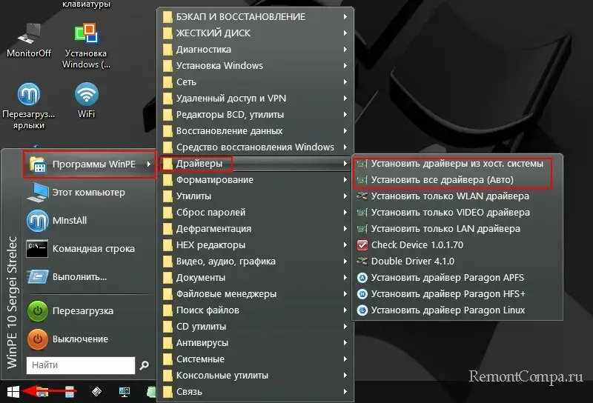The height and width of the screenshot is (403, 593).
Task: Open the CD утилиты menu item
Action: point(256,326)
